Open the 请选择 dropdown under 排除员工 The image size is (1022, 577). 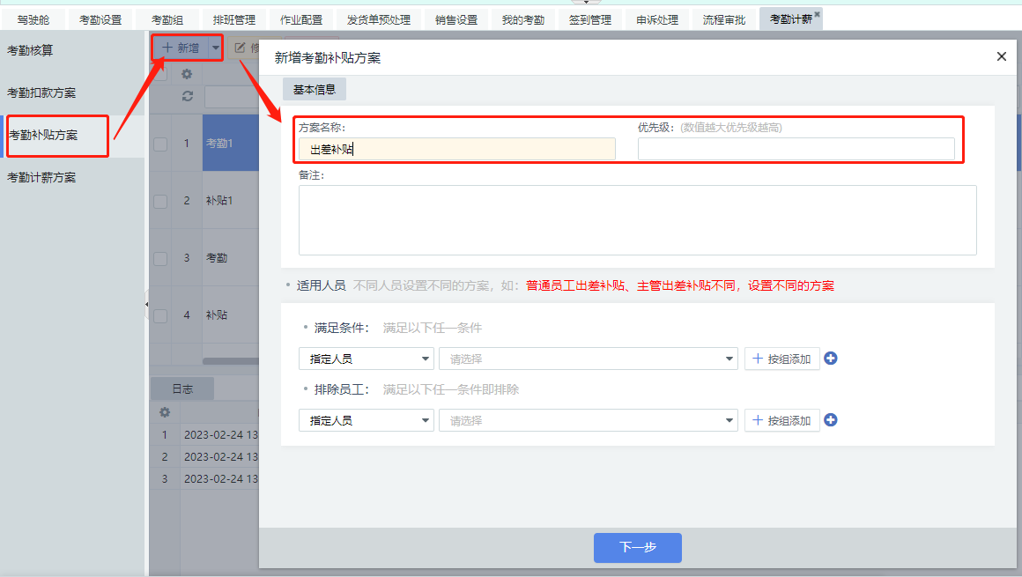coord(589,420)
